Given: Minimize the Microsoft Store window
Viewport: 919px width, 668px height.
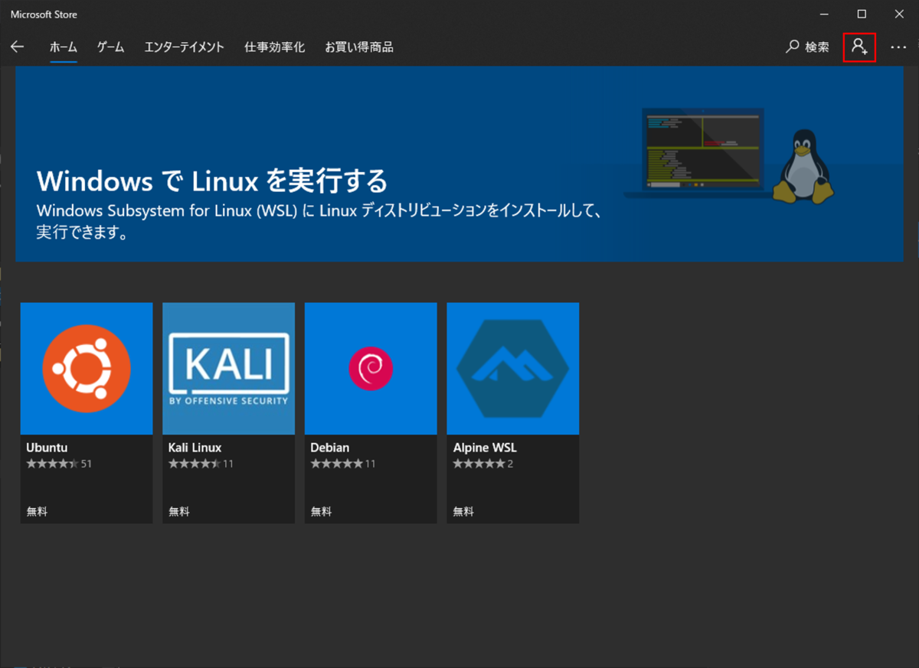Looking at the screenshot, I should point(824,14).
